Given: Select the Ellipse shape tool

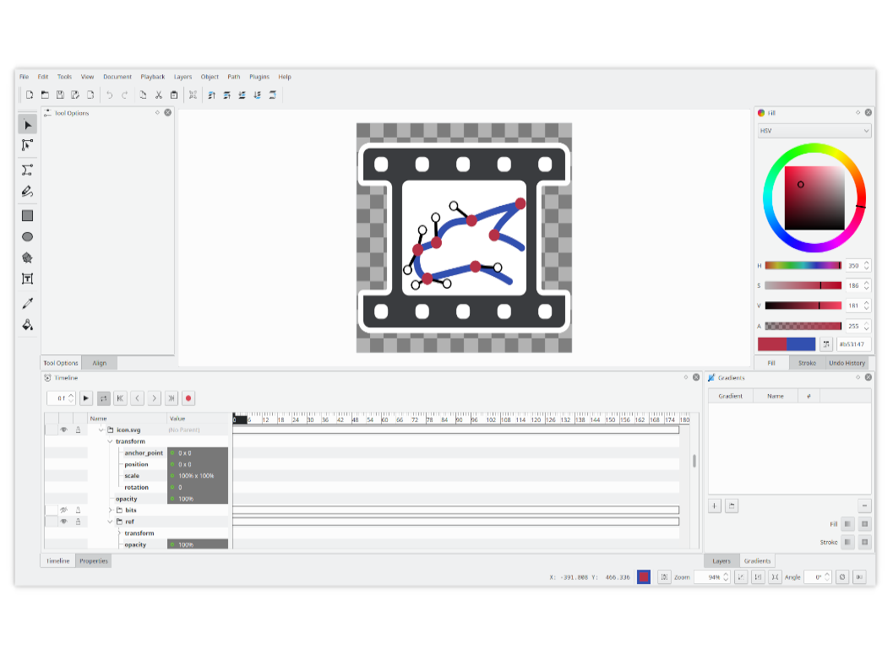Looking at the screenshot, I should [x=27, y=237].
